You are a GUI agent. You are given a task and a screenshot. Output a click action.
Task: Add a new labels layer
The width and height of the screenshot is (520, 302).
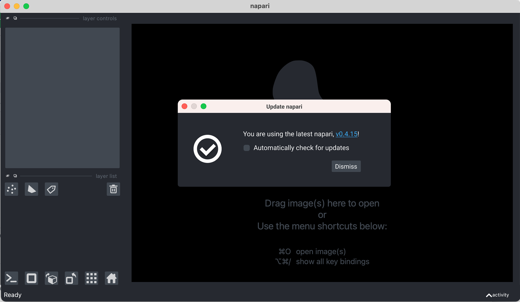[51, 189]
